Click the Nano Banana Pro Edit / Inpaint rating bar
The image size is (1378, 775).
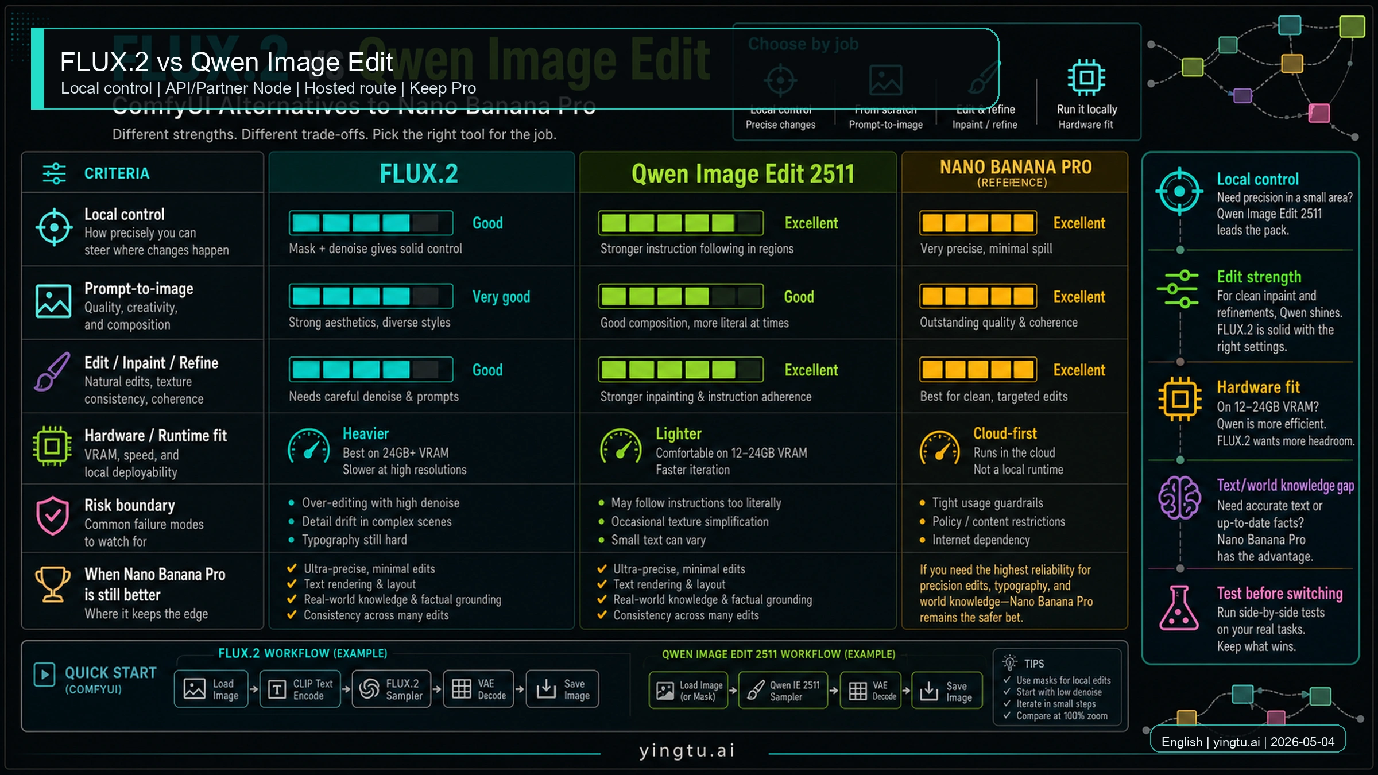coord(978,370)
